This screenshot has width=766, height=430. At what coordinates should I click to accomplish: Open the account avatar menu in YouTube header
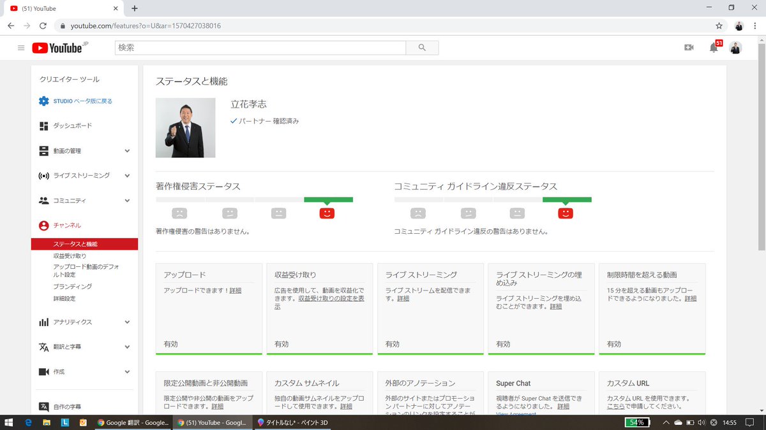[x=736, y=48]
